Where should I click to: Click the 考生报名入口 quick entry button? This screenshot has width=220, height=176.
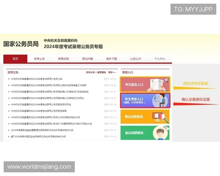click(145, 84)
